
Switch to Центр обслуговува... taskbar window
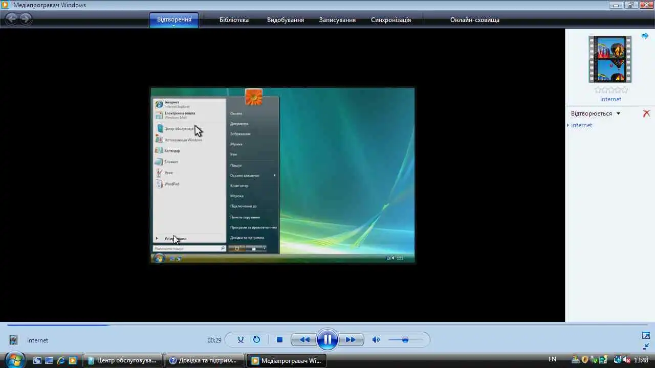[123, 360]
